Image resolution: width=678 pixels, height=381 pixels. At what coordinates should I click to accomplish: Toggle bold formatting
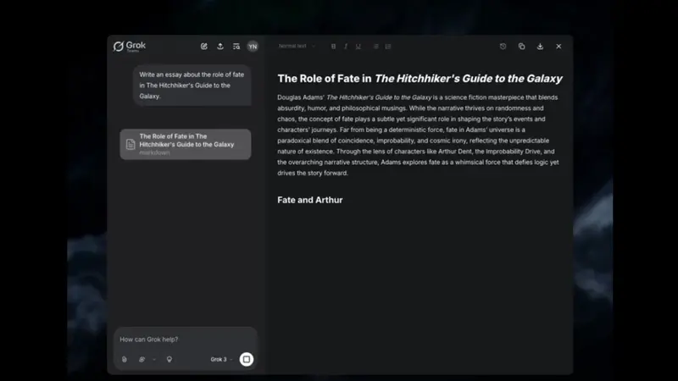tap(333, 47)
